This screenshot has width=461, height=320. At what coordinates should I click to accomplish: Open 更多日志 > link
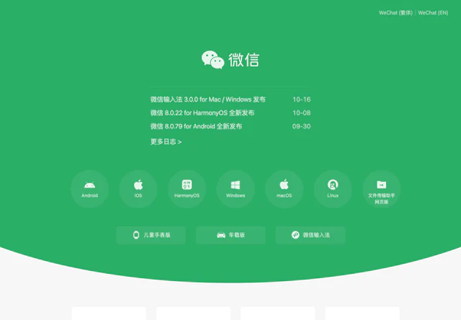pyautogui.click(x=166, y=142)
